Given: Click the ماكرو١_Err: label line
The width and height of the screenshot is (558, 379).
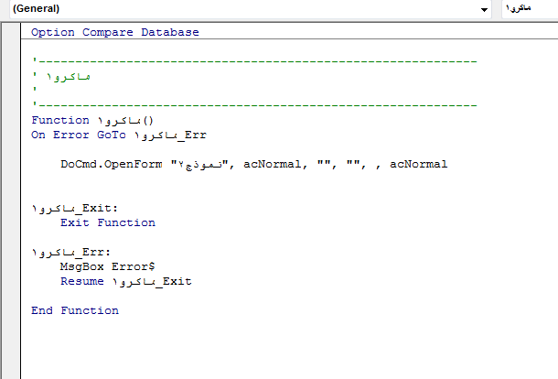Looking at the screenshot, I should [x=71, y=252].
